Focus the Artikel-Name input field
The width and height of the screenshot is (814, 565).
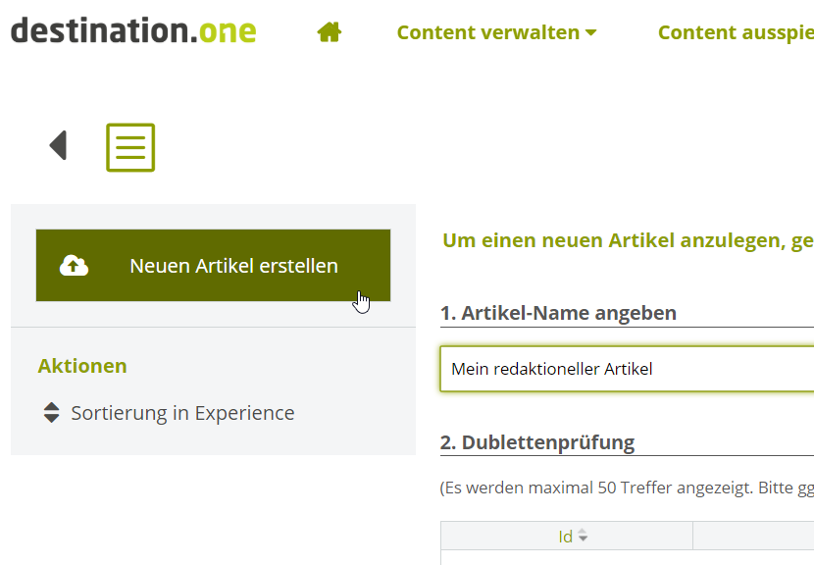628,369
